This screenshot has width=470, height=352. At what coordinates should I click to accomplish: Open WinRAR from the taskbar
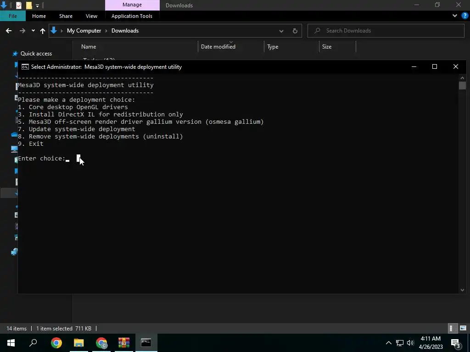pyautogui.click(x=124, y=343)
